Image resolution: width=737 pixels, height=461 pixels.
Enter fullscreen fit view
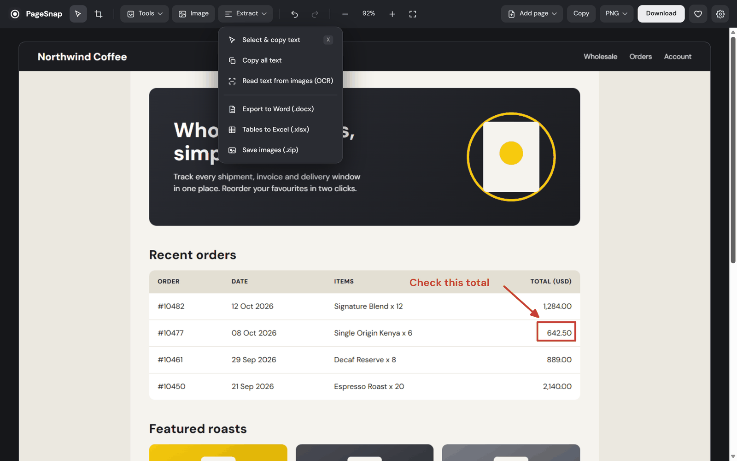(413, 14)
